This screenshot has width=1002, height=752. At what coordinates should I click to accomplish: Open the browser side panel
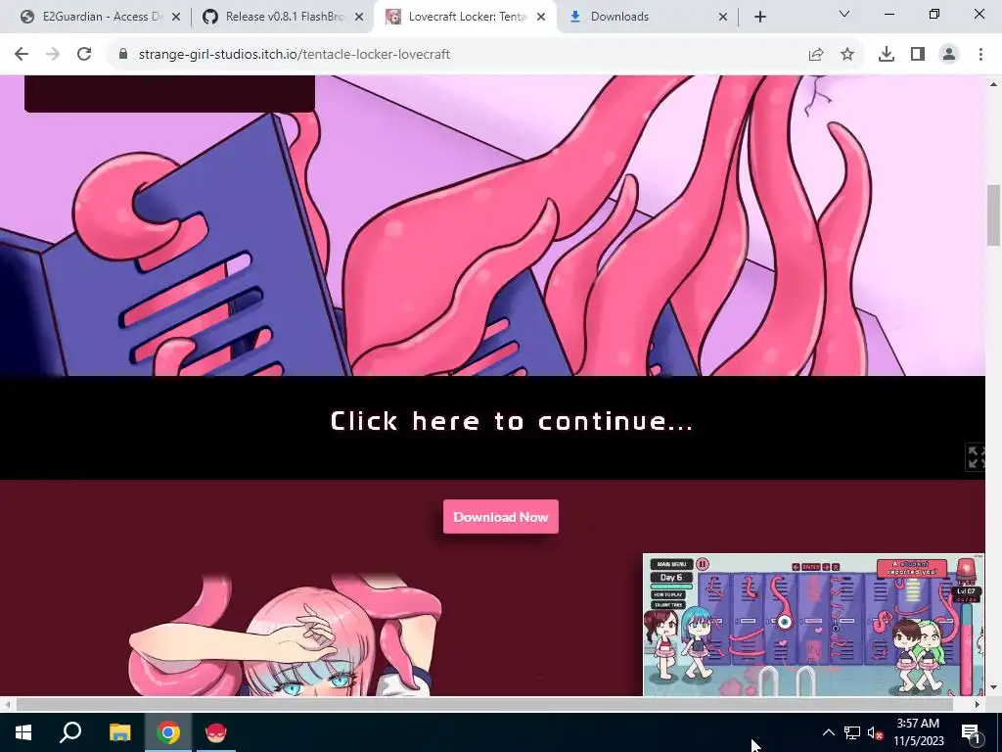click(x=918, y=55)
